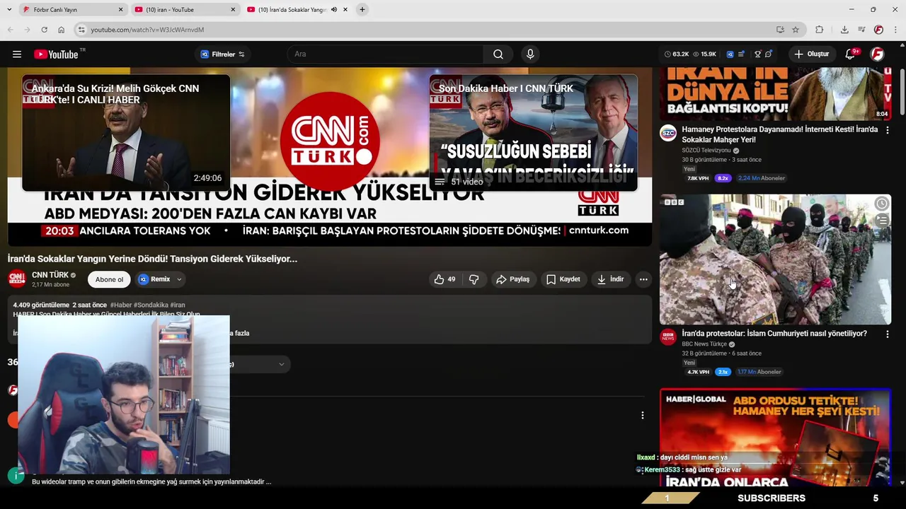The height and width of the screenshot is (509, 906).
Task: Click the page vertical scrollbar
Action: pos(902,92)
